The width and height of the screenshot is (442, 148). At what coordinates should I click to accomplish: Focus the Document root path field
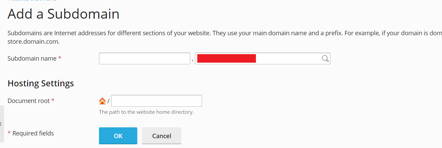coord(157,101)
